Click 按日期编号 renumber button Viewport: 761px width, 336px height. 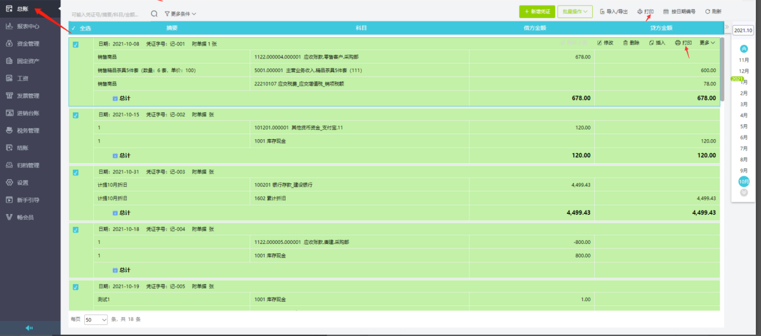[679, 11]
